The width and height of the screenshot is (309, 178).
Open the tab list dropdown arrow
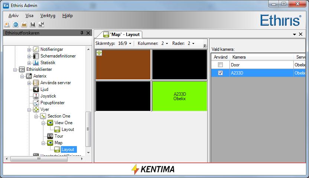click(295, 34)
